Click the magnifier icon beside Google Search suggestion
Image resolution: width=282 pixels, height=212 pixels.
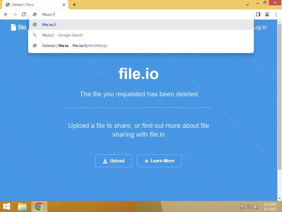[35, 35]
